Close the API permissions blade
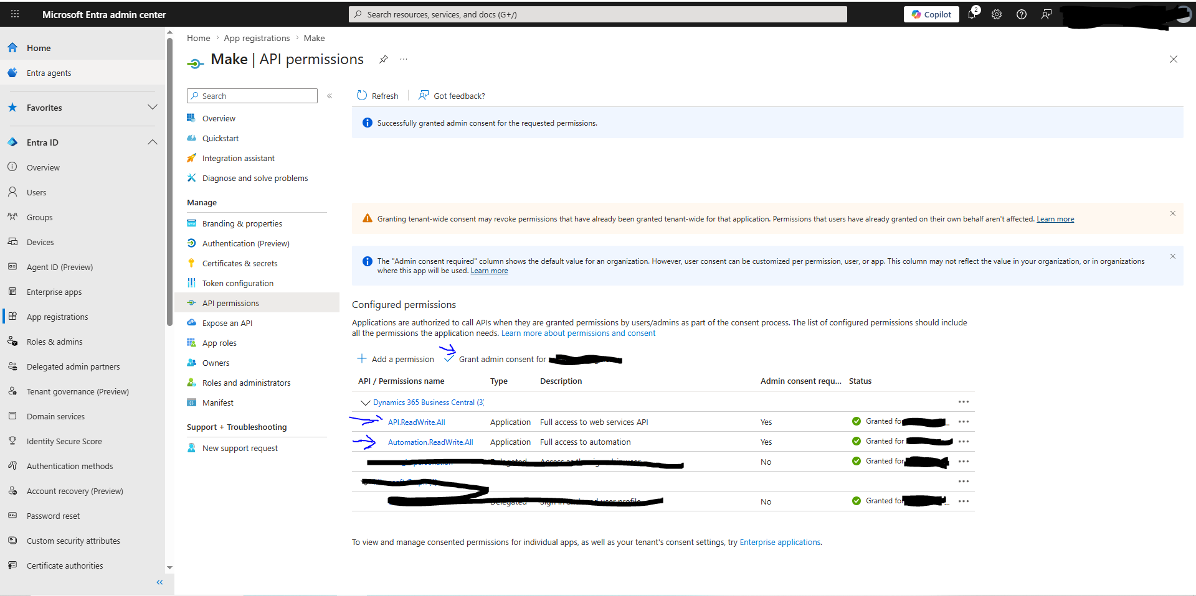Viewport: 1196px width, 596px height. tap(1174, 59)
